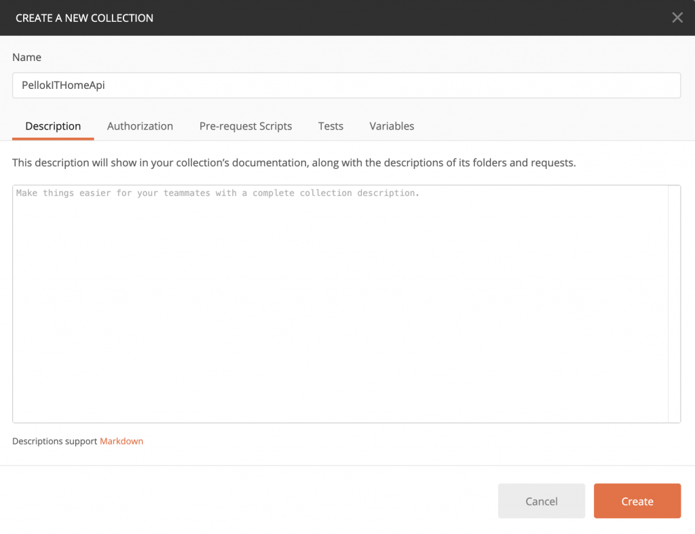Show the Variables tab
The image size is (695, 534).
pos(392,126)
